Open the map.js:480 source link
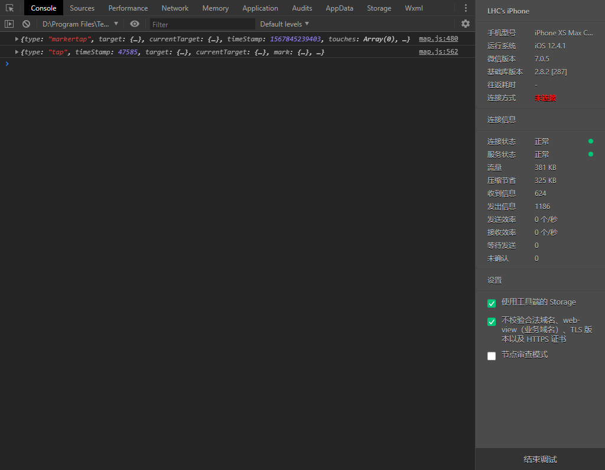 point(438,39)
